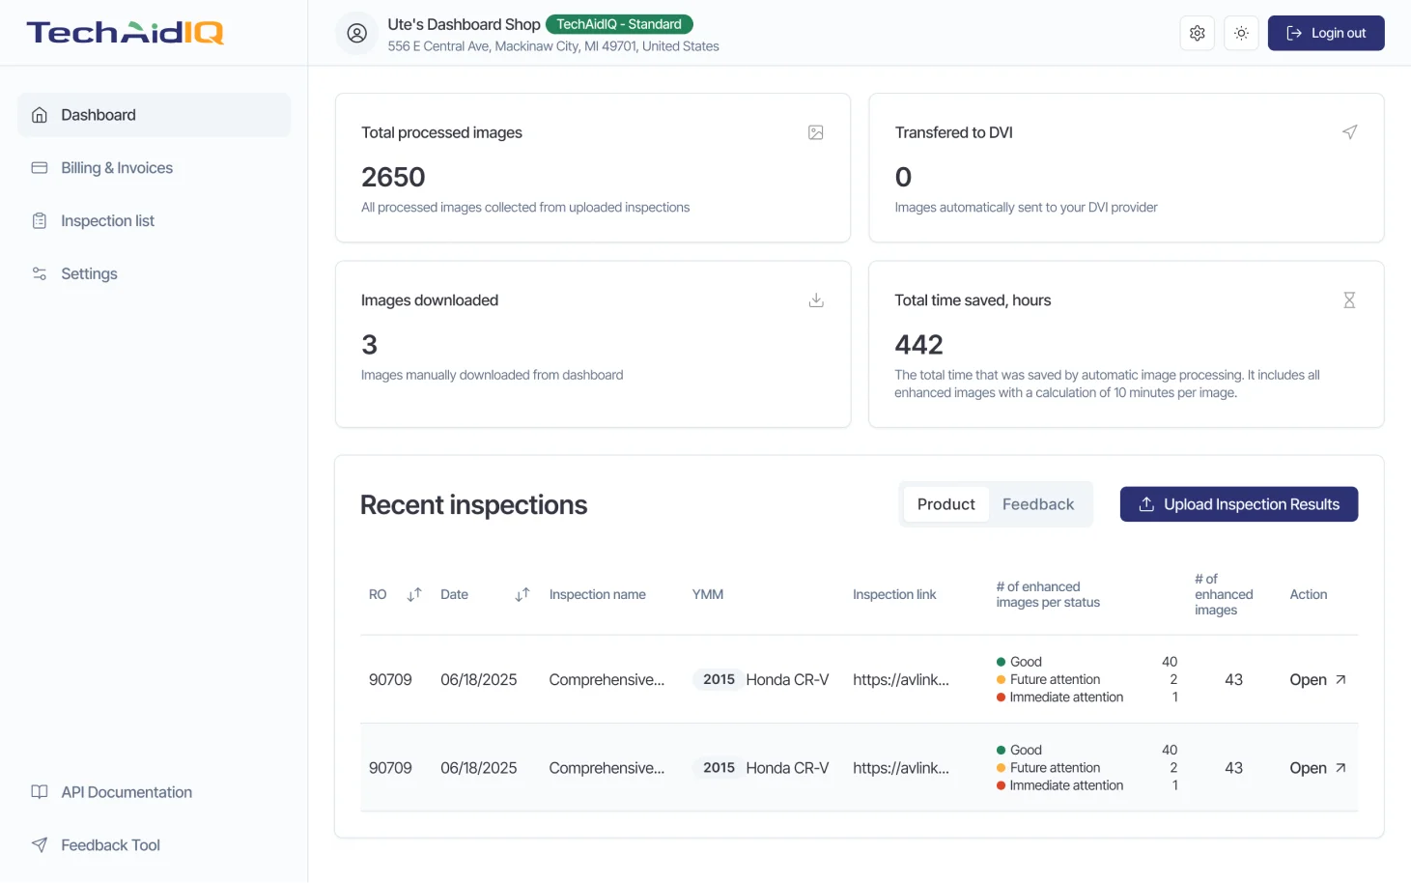The height and width of the screenshot is (883, 1411).
Task: Sort inspections by RO column
Action: click(413, 594)
